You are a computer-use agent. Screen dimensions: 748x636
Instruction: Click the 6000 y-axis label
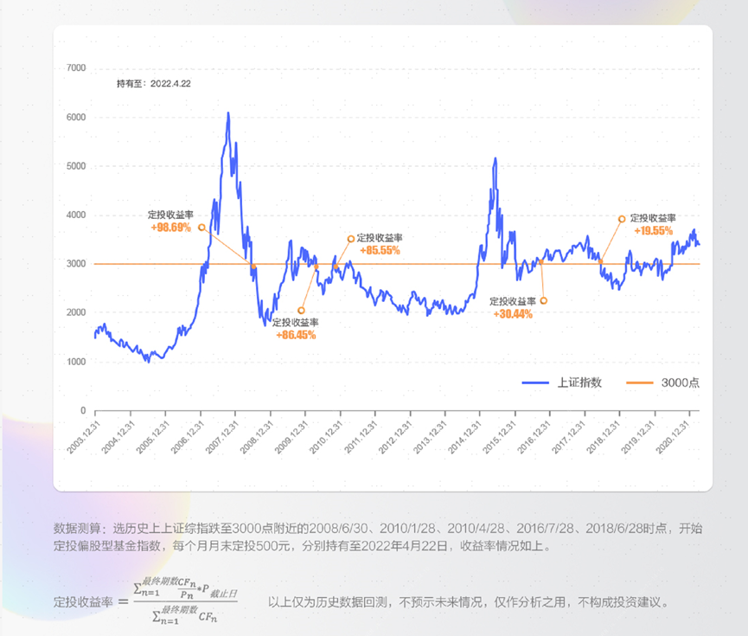pyautogui.click(x=76, y=117)
